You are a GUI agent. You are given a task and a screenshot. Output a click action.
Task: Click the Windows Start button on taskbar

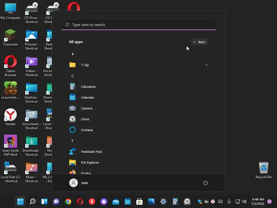pos(20,201)
